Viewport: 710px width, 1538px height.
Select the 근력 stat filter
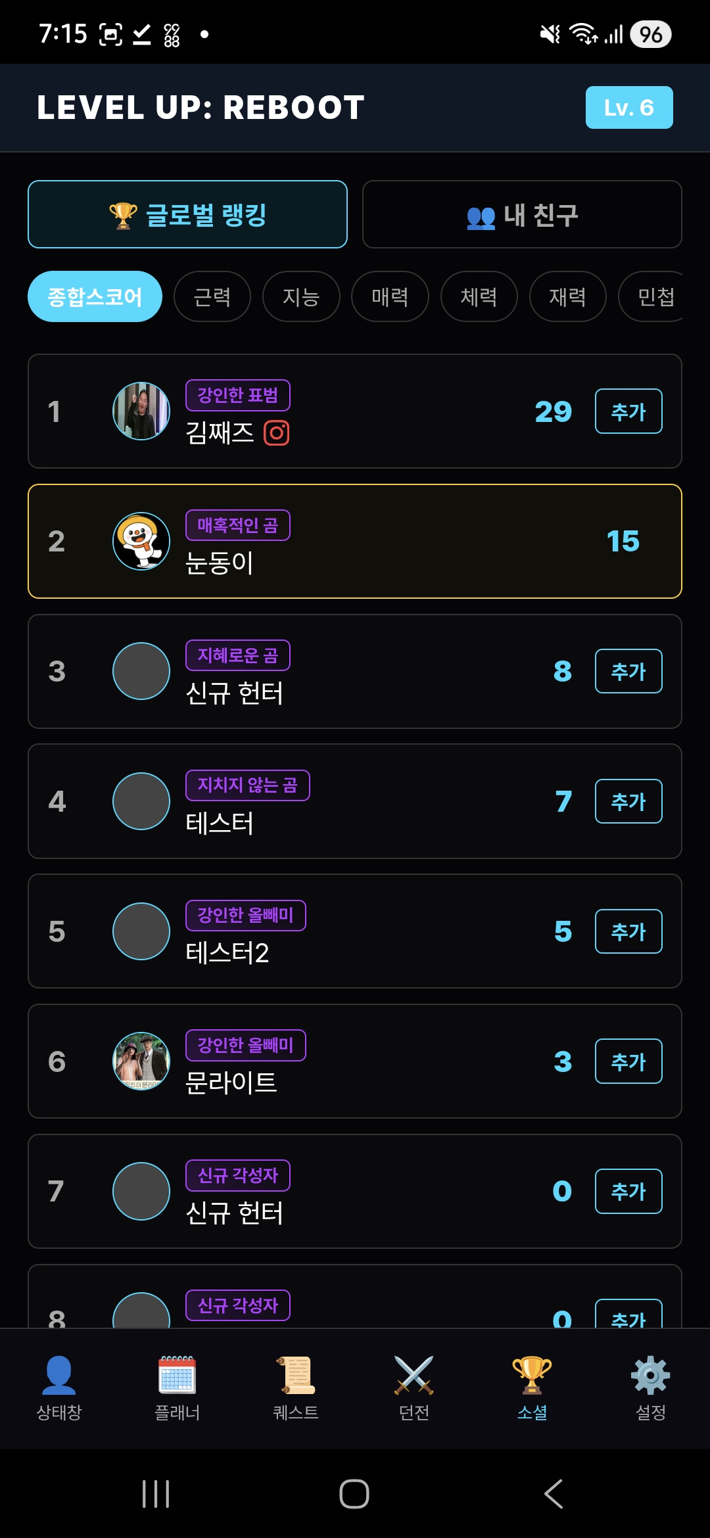(212, 296)
